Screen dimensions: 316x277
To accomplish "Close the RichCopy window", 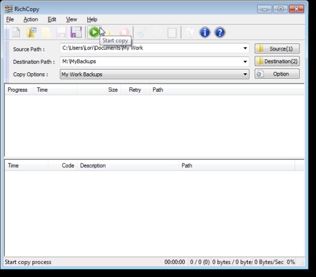I will click(x=296, y=9).
